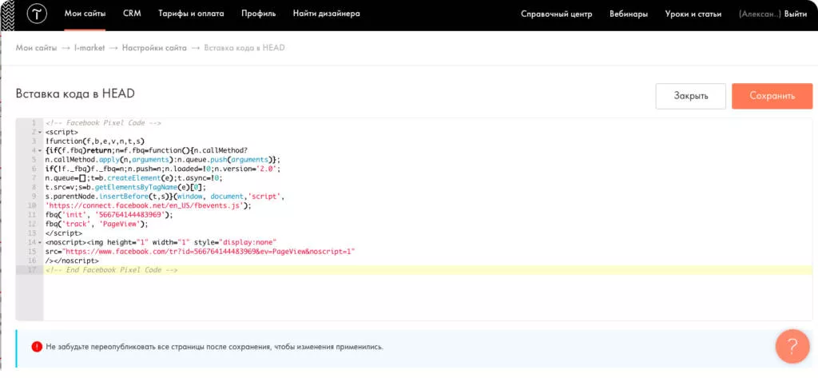Click the if(!f._fbq) version '2.0' line
This screenshot has height=378, width=818.
[x=163, y=169]
